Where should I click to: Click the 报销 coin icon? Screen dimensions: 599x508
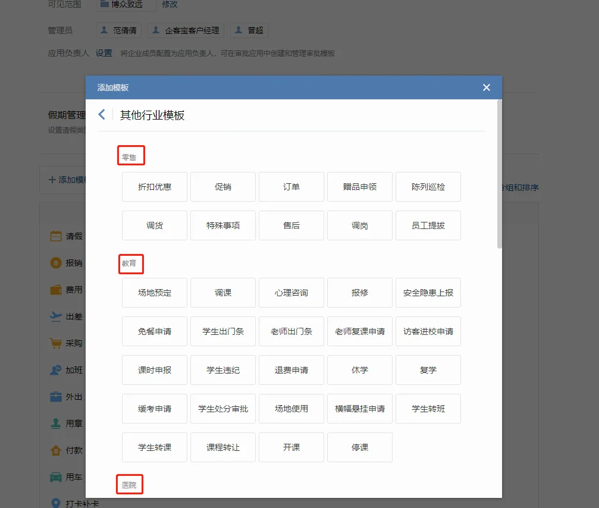[56, 263]
